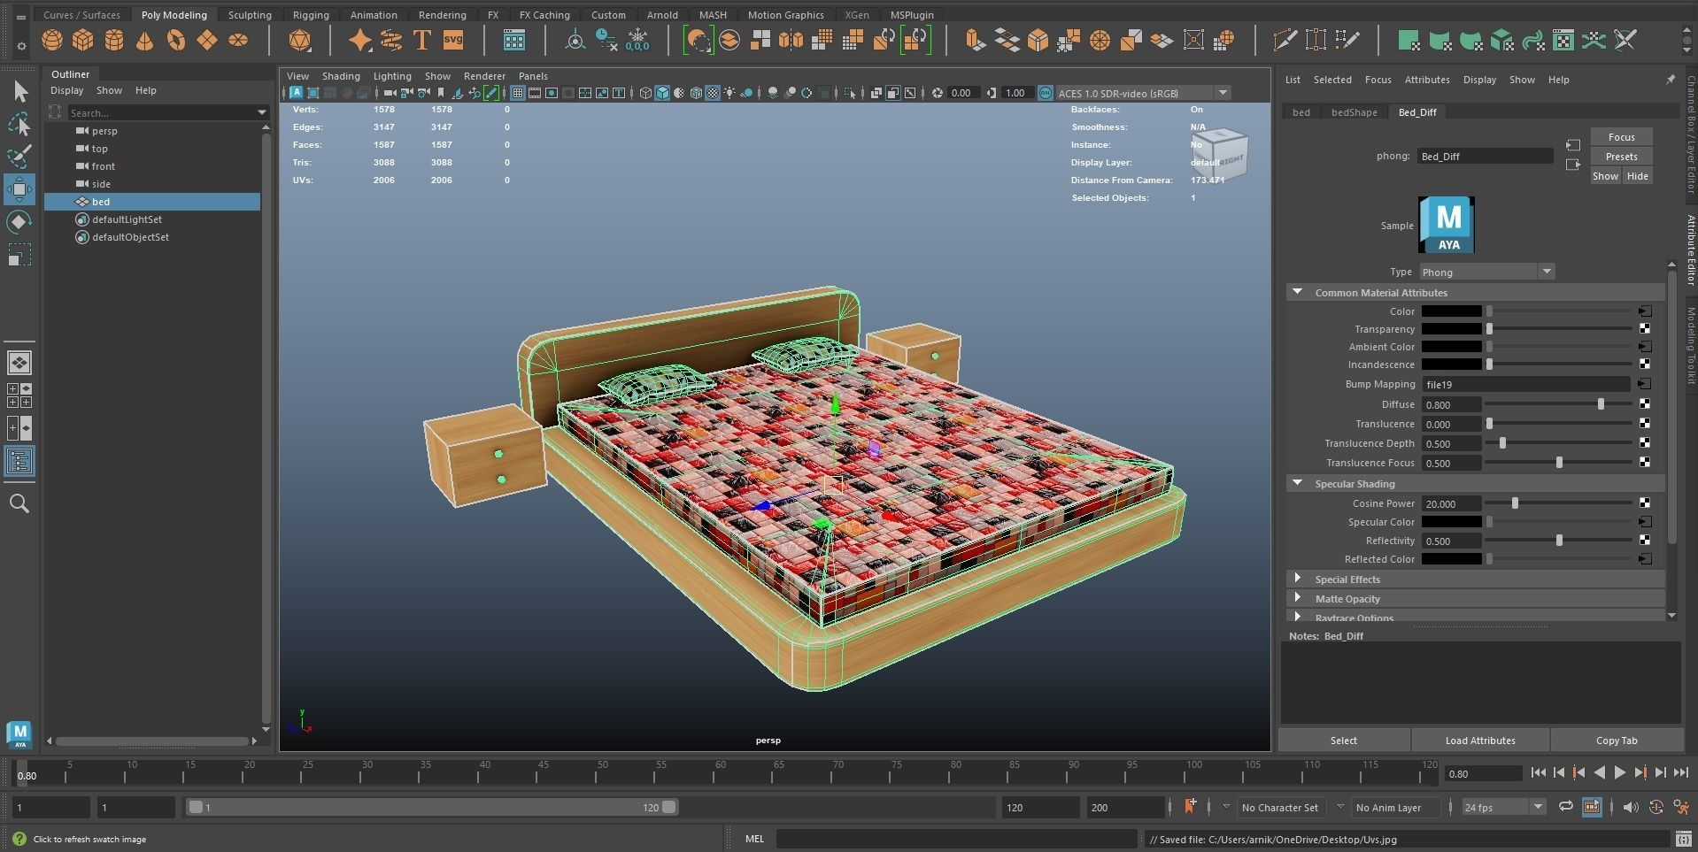The image size is (1698, 852).
Task: Click the Extrude shelf icon
Action: pos(975,41)
